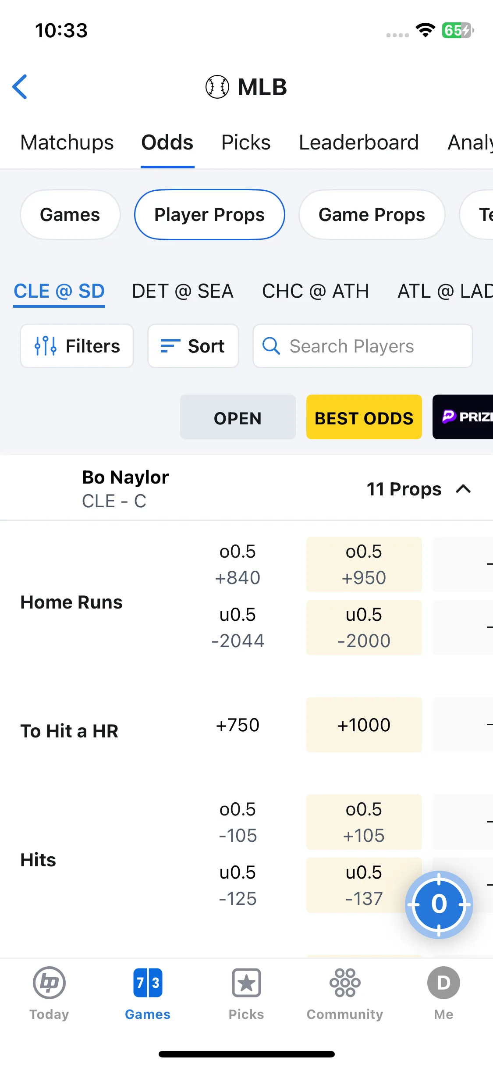Open the Me profile avatar
Viewport: 493px width, 1068px height.
point(443,983)
